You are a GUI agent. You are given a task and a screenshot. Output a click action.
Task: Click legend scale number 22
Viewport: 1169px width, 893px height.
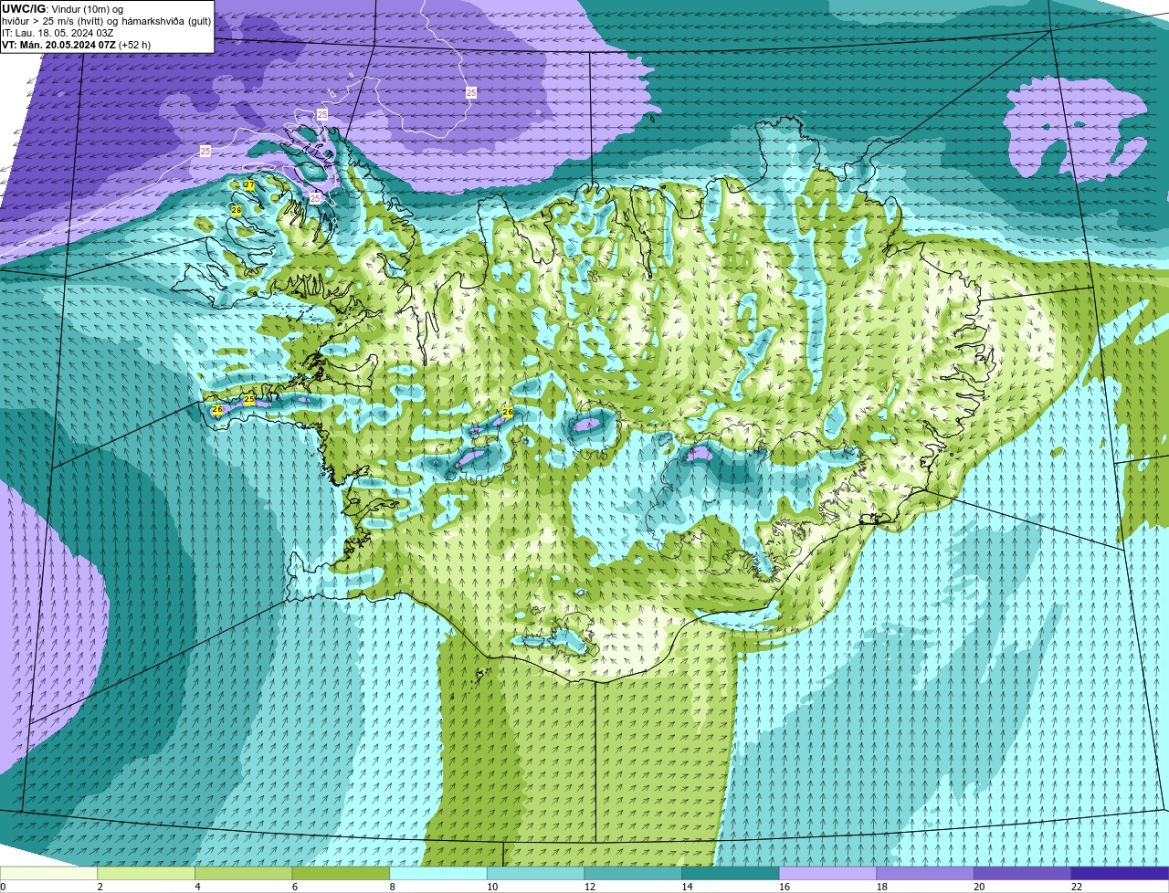[1077, 887]
